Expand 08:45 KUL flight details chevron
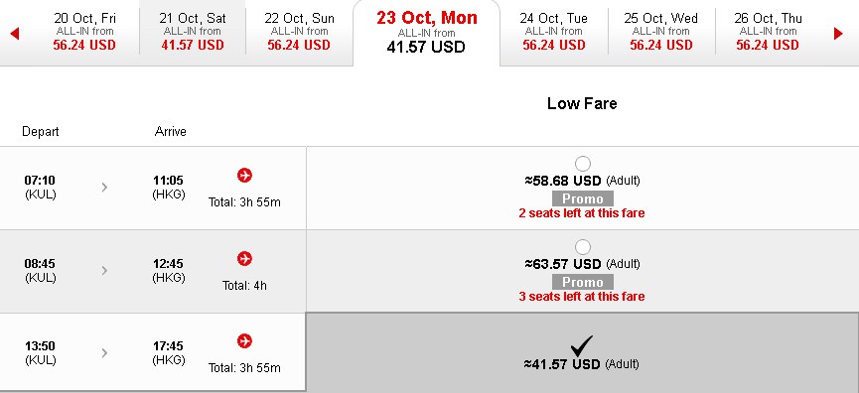 pyautogui.click(x=104, y=270)
